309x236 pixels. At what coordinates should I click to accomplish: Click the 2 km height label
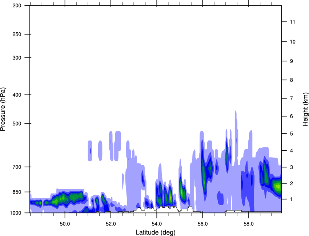292,183
